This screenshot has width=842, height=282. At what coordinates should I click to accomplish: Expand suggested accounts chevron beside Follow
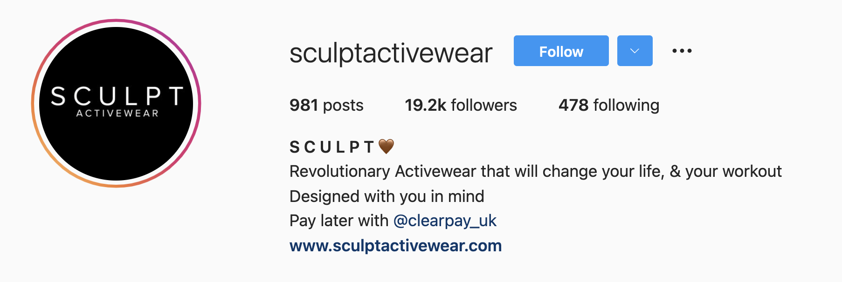point(635,51)
